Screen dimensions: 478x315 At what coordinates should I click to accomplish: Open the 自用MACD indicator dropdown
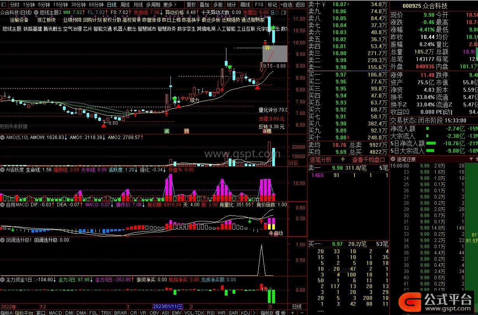click(x=3, y=204)
